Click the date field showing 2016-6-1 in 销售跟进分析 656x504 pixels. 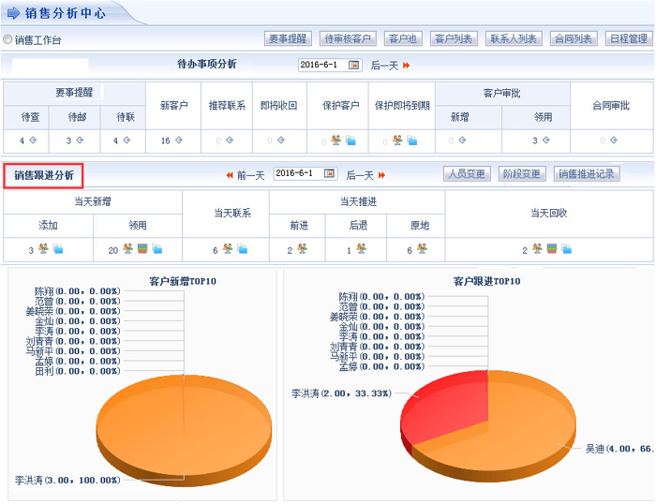click(x=298, y=174)
